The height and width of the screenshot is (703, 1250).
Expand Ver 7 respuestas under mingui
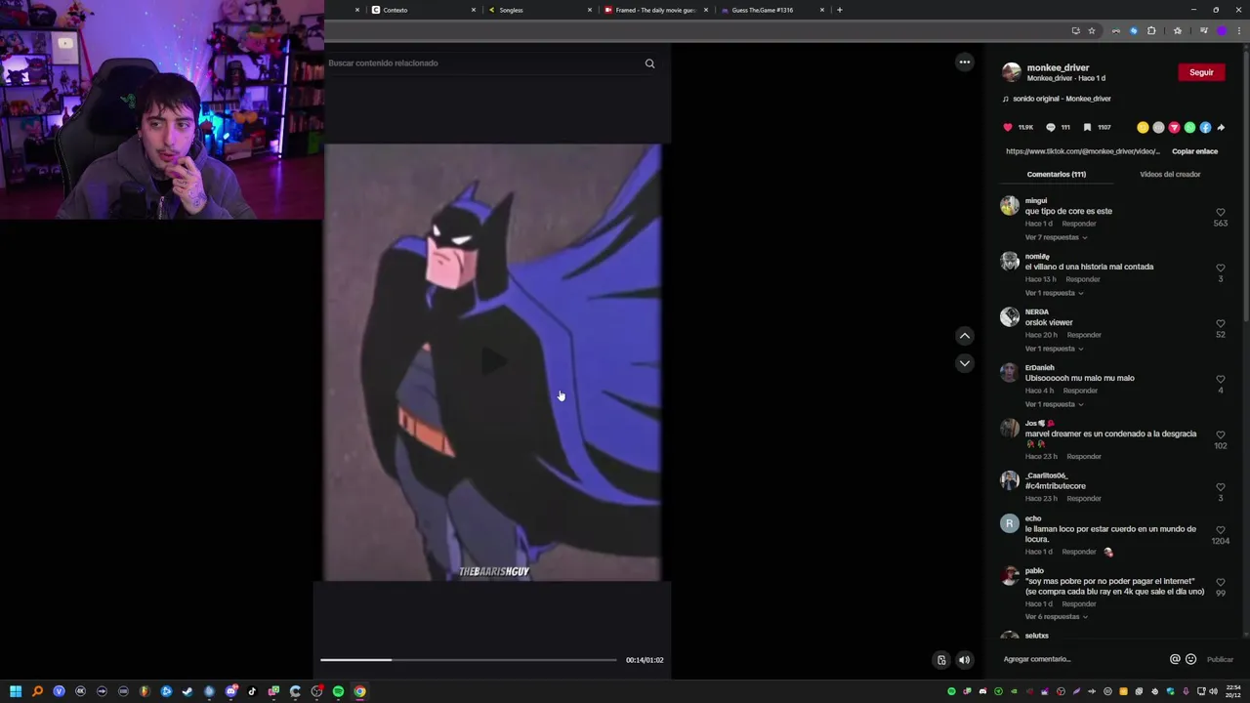pos(1056,237)
